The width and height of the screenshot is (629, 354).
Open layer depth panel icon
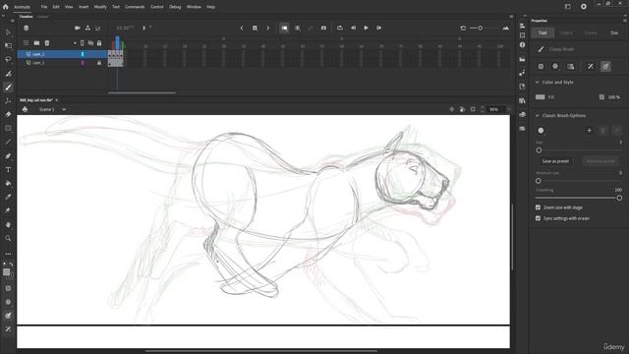pos(98,29)
